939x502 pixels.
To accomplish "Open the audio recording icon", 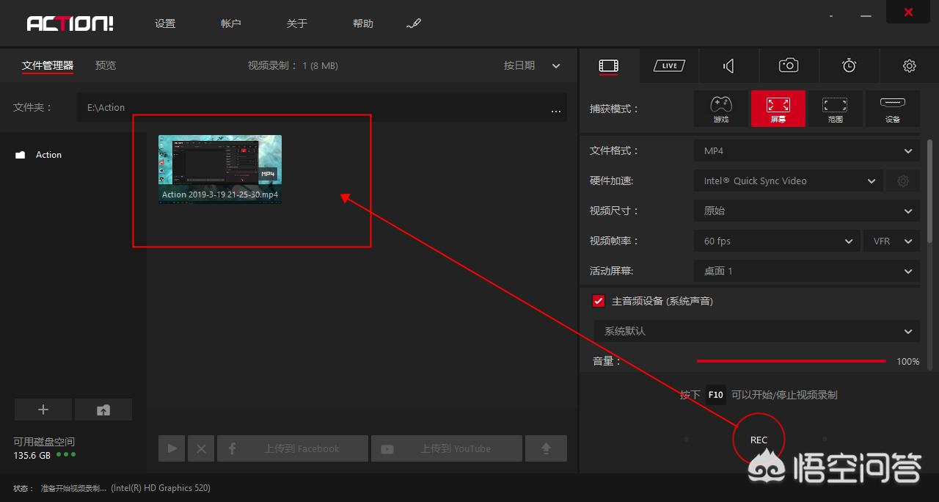I will coord(728,65).
